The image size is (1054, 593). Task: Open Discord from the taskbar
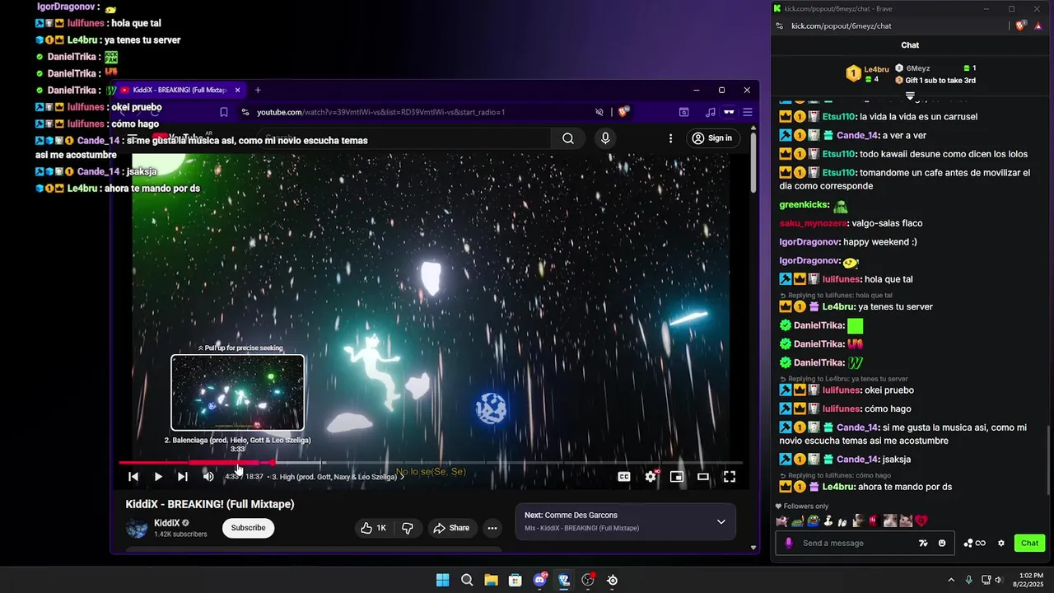pos(540,580)
